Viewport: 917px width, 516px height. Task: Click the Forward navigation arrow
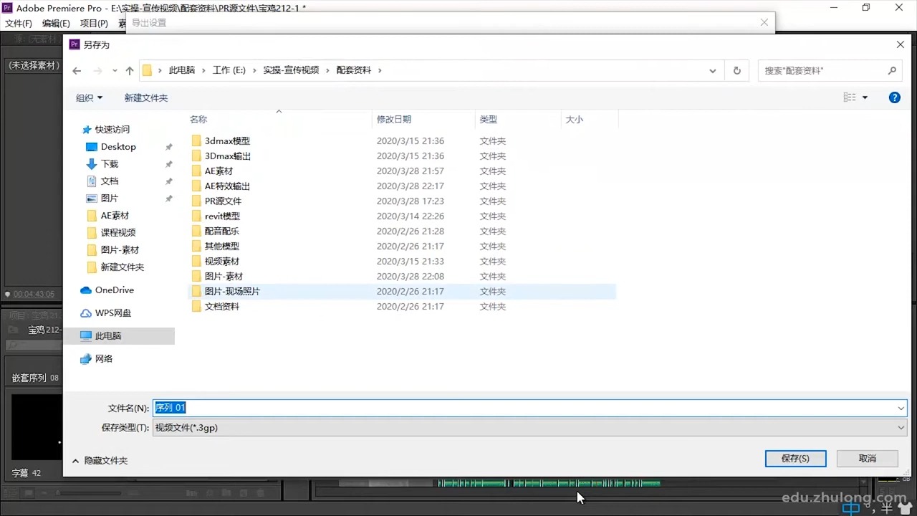(98, 70)
